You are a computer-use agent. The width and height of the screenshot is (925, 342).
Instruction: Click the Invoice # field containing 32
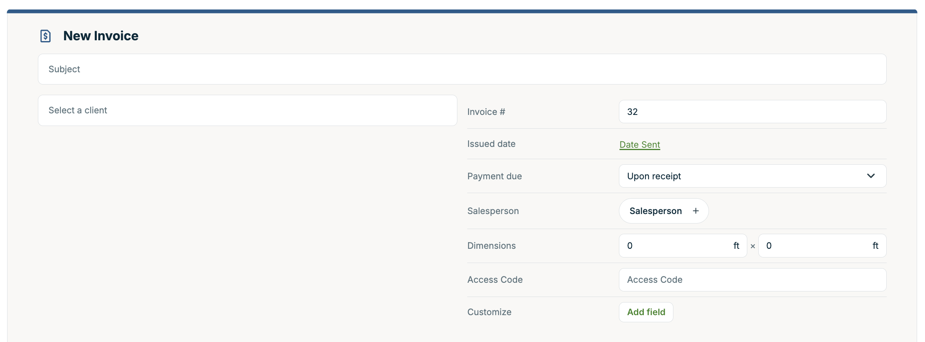[x=752, y=112]
